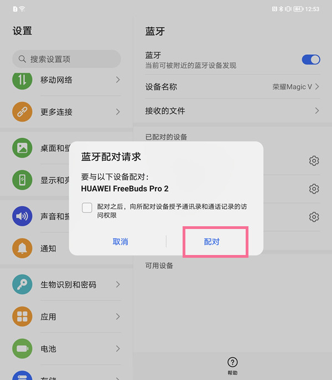332x380 pixels.
Task: Expand 设备名称 荣耀Magic V chevron
Action: click(x=317, y=87)
